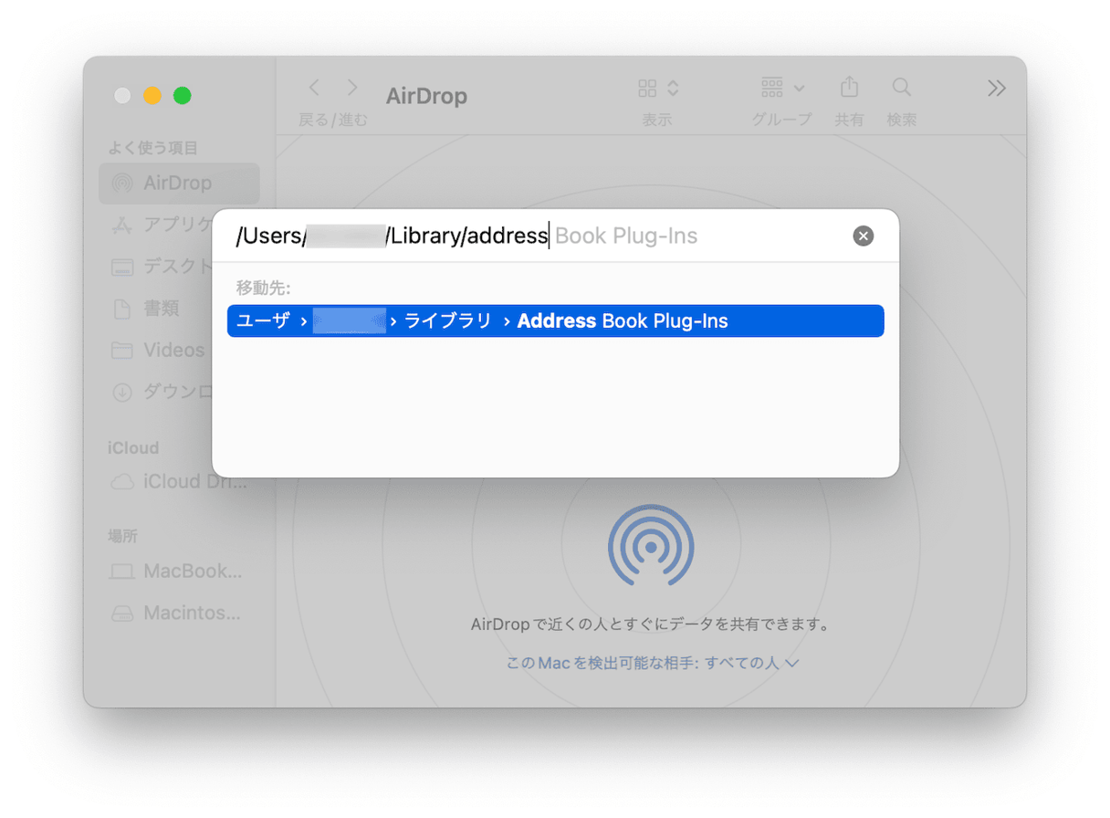
Task: Click the Back arrow in toolbar
Action: click(x=315, y=88)
